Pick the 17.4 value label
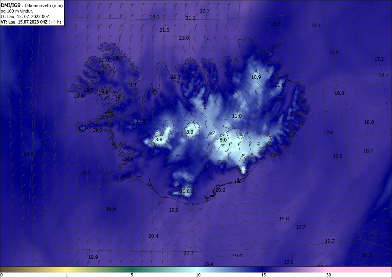 click(x=328, y=133)
